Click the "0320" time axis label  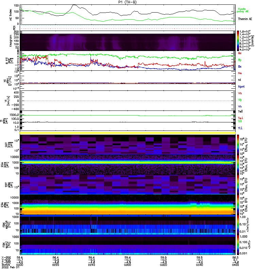click(164, 265)
